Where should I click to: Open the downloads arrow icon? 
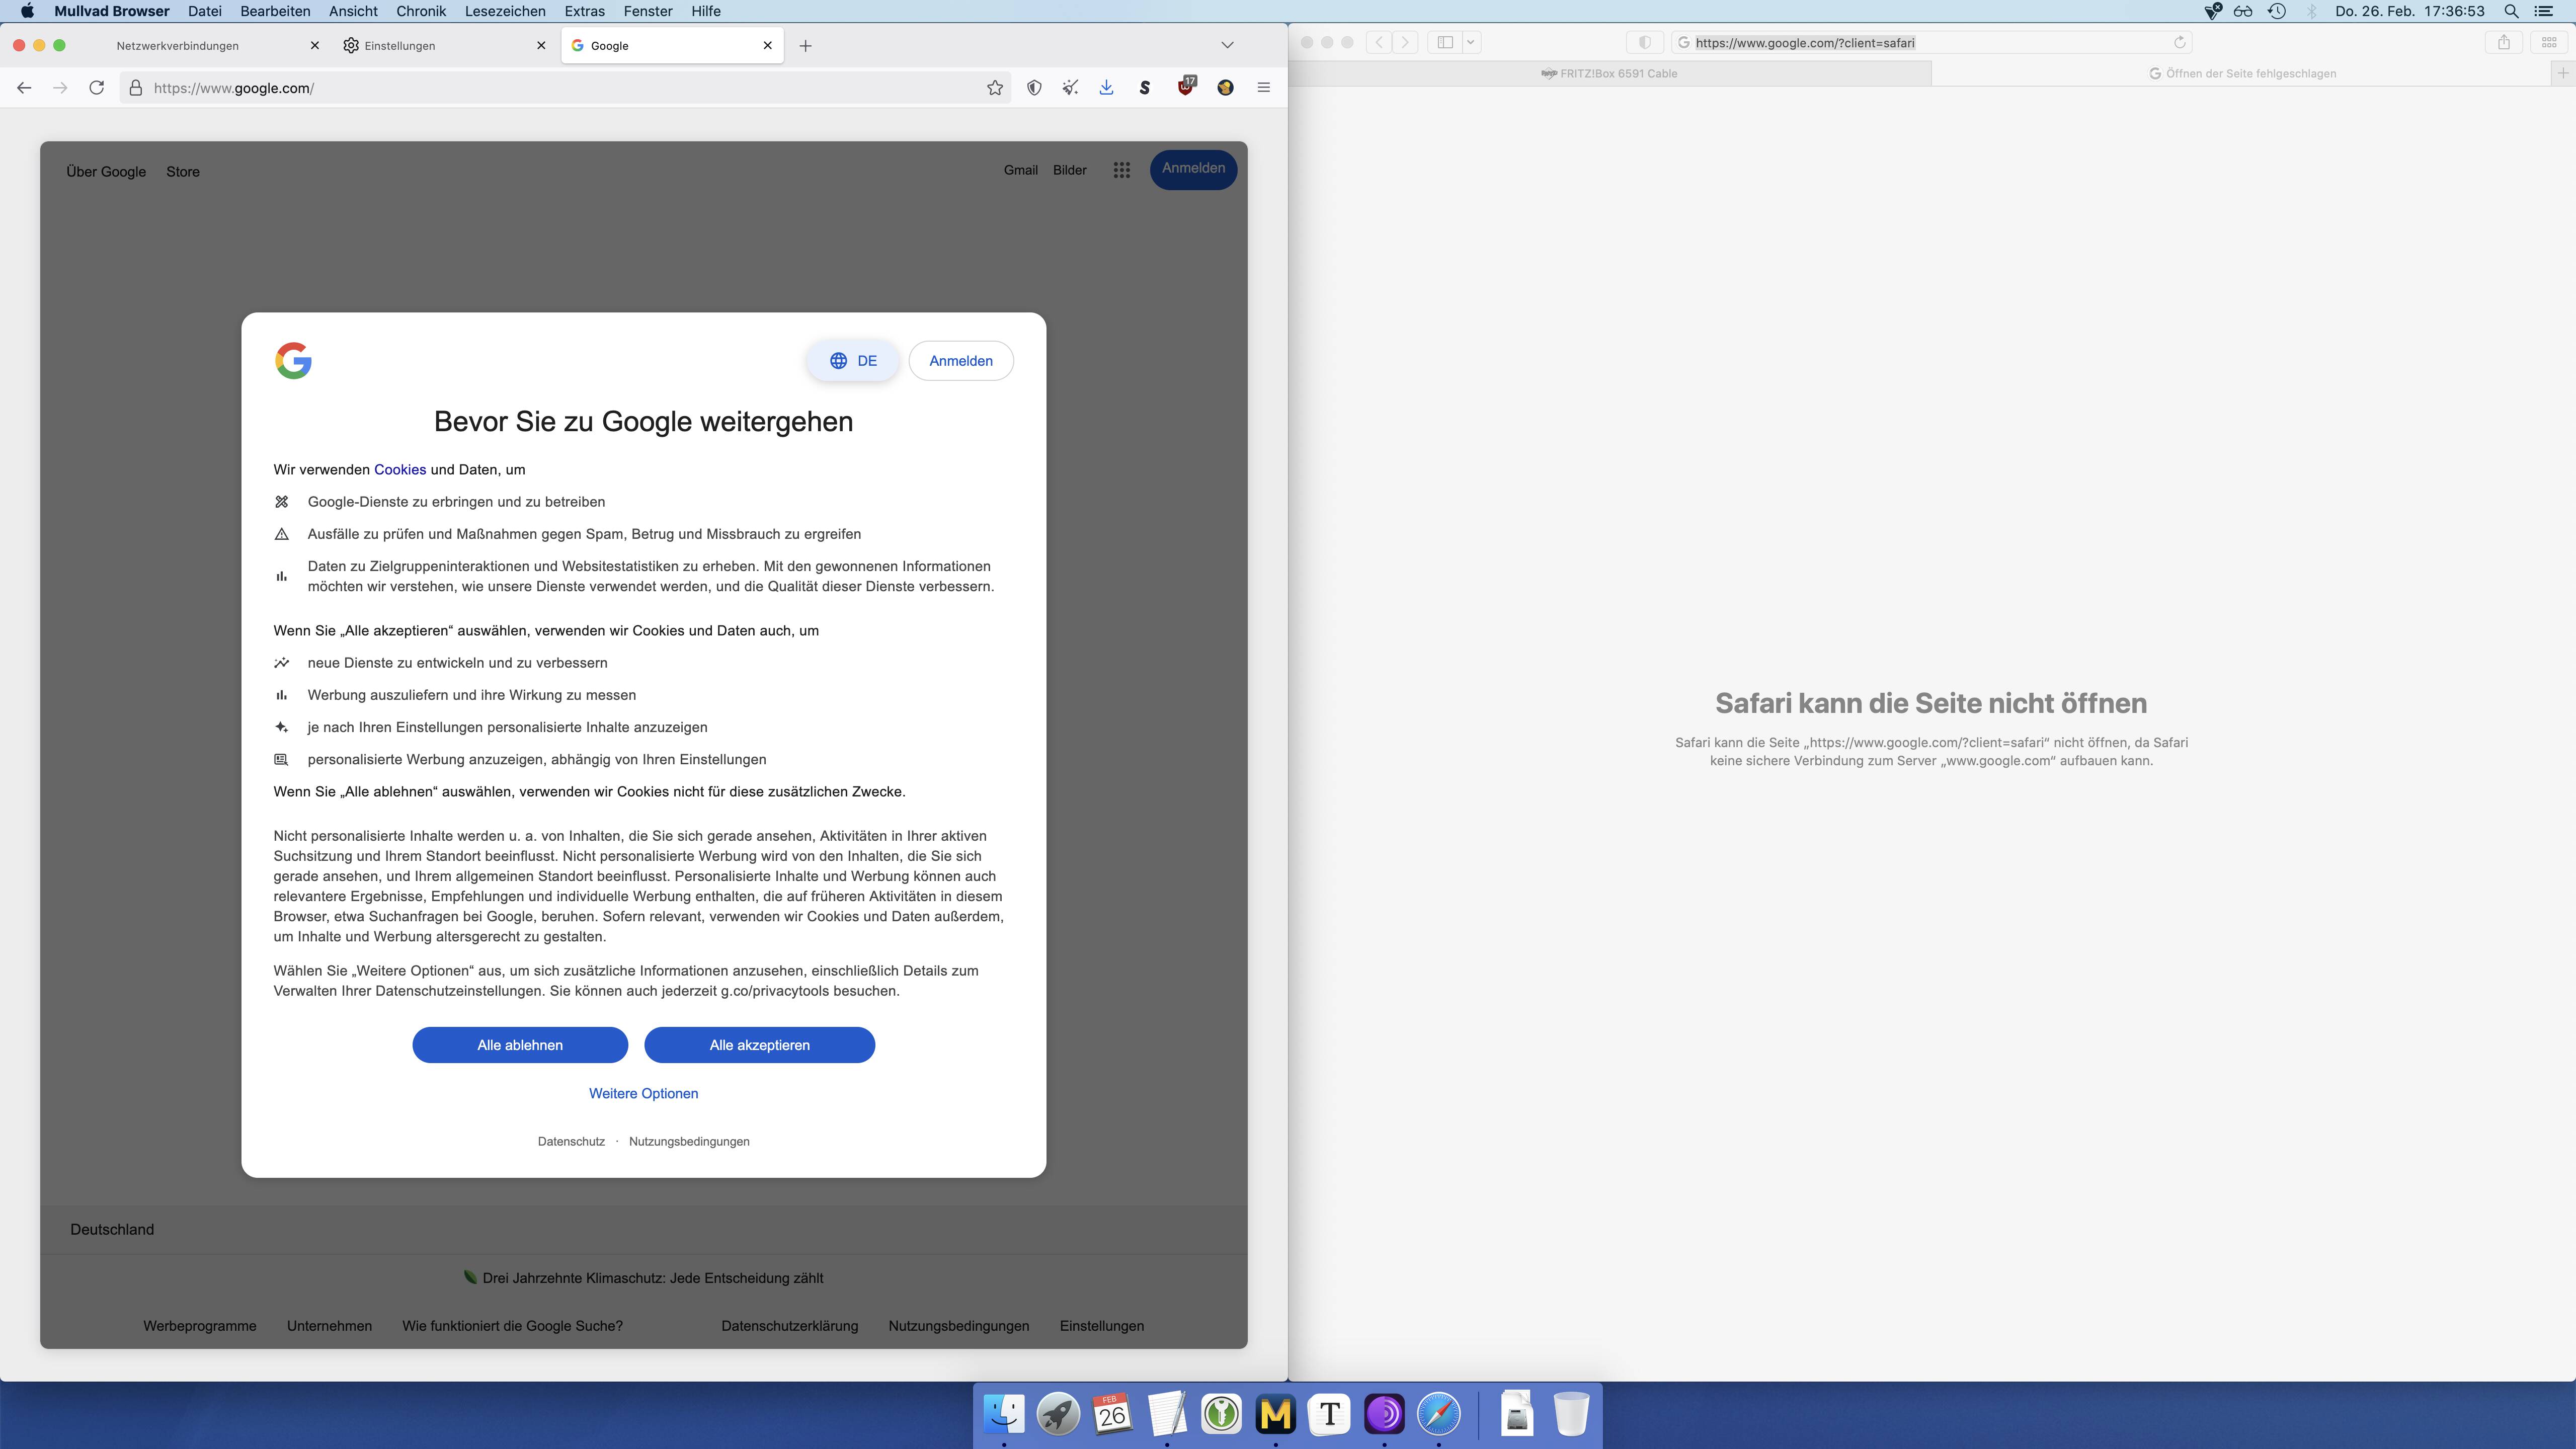click(1106, 88)
